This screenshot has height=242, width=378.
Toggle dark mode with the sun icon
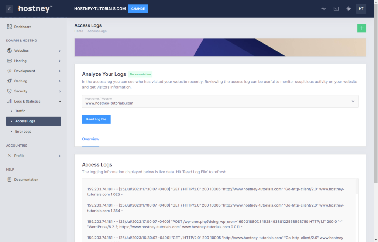pyautogui.click(x=348, y=8)
